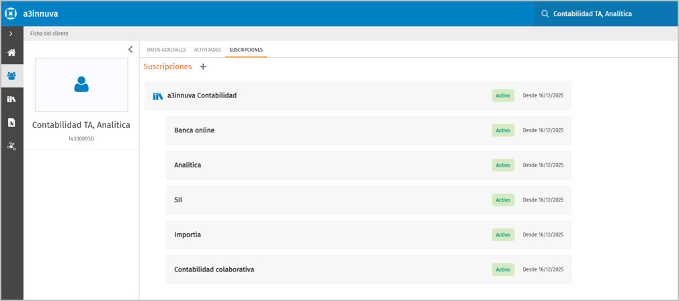Open the Banca online subscription row
The height and width of the screenshot is (301, 679).
[369, 130]
